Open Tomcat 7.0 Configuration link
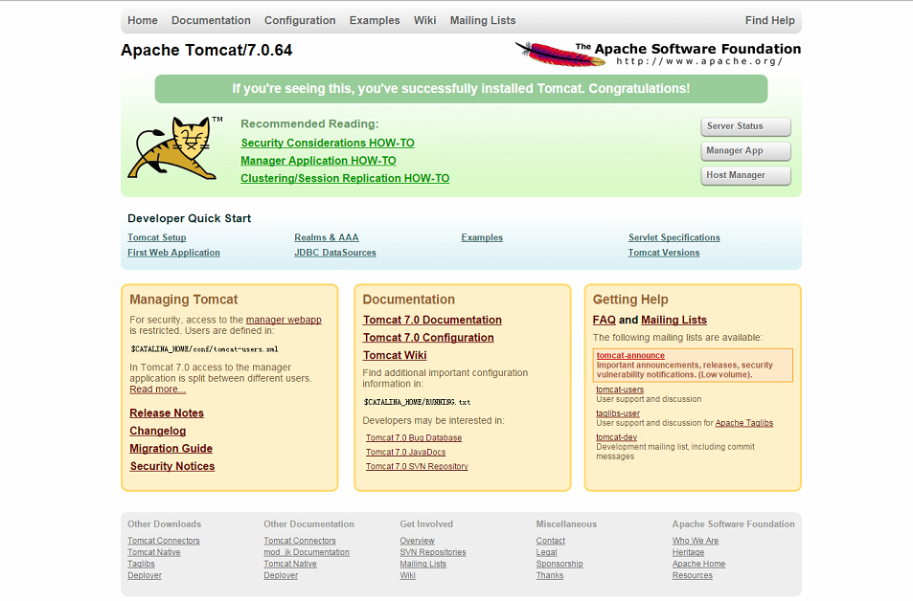Viewport: 913px width, 601px height. pos(428,338)
